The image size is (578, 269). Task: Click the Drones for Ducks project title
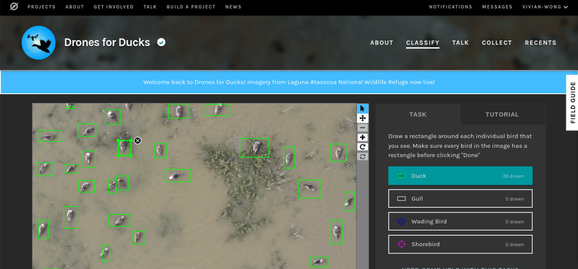click(x=107, y=42)
